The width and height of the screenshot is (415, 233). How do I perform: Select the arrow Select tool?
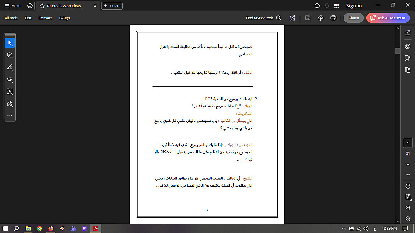(x=10, y=43)
